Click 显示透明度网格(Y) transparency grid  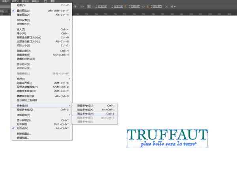pos(41,87)
